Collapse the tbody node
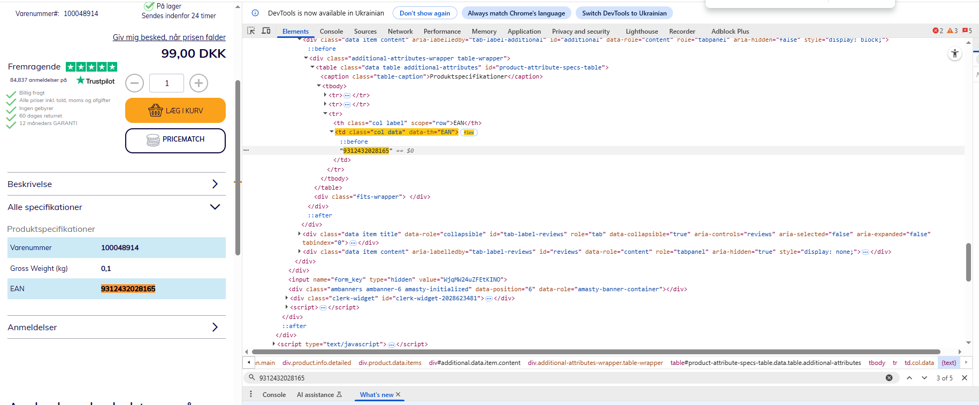This screenshot has width=979, height=405. tap(319, 86)
